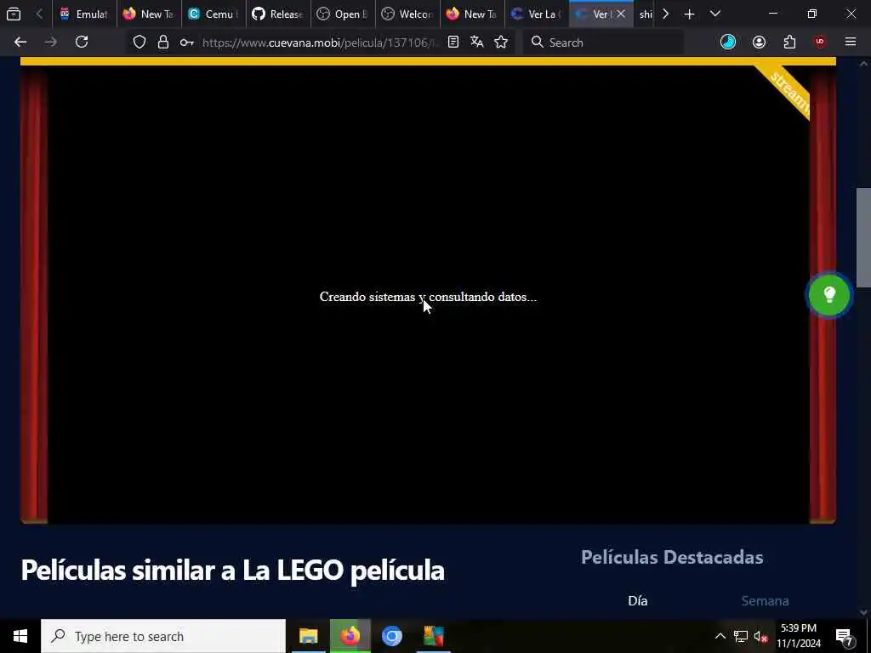
Task: Open Firefox from the taskbar
Action: pyautogui.click(x=350, y=636)
